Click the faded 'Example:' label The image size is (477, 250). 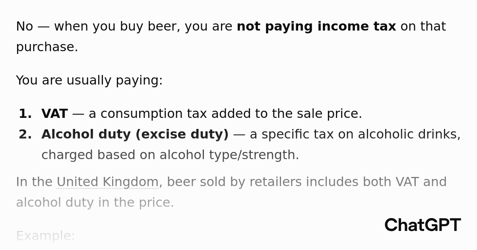(45, 236)
